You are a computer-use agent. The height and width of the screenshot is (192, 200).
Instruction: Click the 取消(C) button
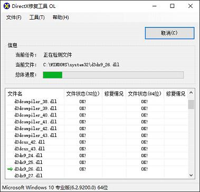pos(169,33)
